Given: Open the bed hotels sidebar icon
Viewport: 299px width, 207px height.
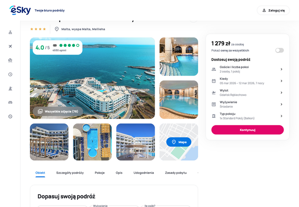Looking at the screenshot, I should point(10,102).
